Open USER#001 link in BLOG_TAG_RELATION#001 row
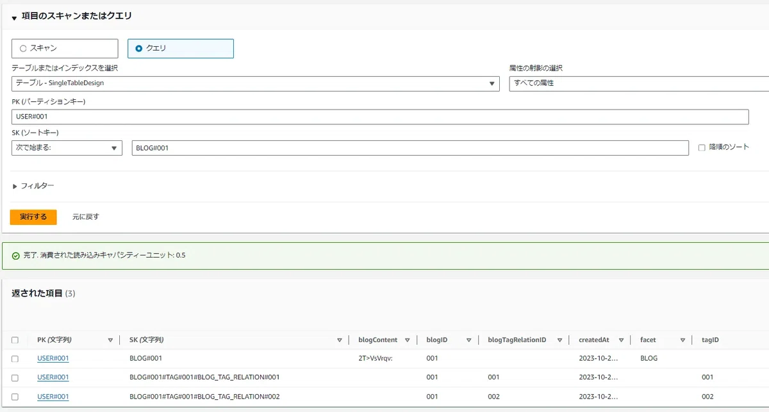 point(53,377)
